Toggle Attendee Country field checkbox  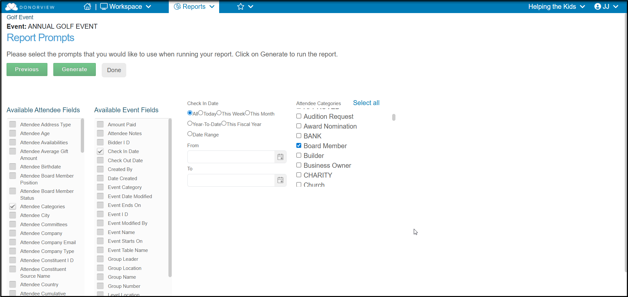tap(13, 284)
